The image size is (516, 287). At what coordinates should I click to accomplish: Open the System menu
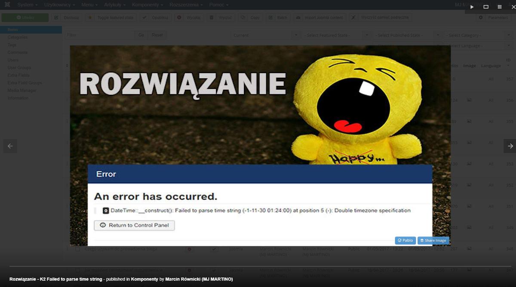27,5
